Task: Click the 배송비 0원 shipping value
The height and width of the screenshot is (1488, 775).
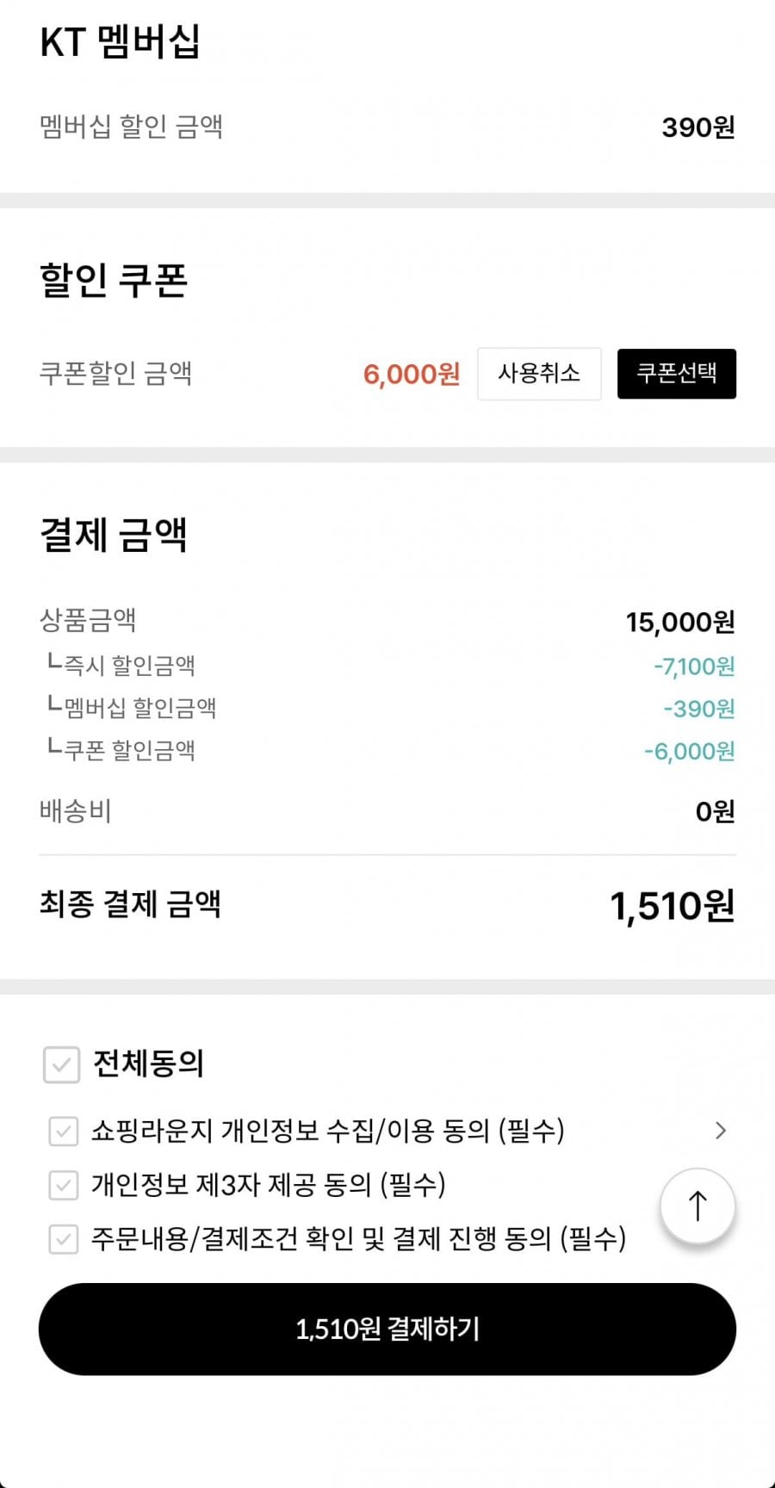Action: pos(715,811)
